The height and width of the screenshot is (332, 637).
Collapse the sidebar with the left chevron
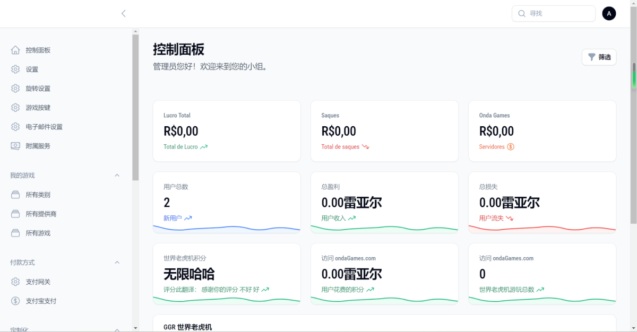pos(124,14)
